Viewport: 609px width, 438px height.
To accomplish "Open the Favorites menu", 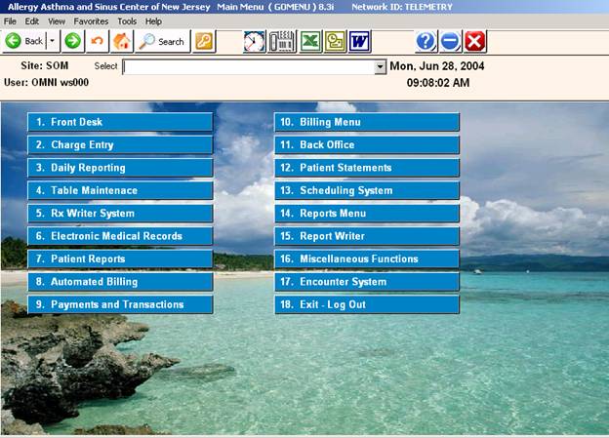I will click(x=91, y=20).
